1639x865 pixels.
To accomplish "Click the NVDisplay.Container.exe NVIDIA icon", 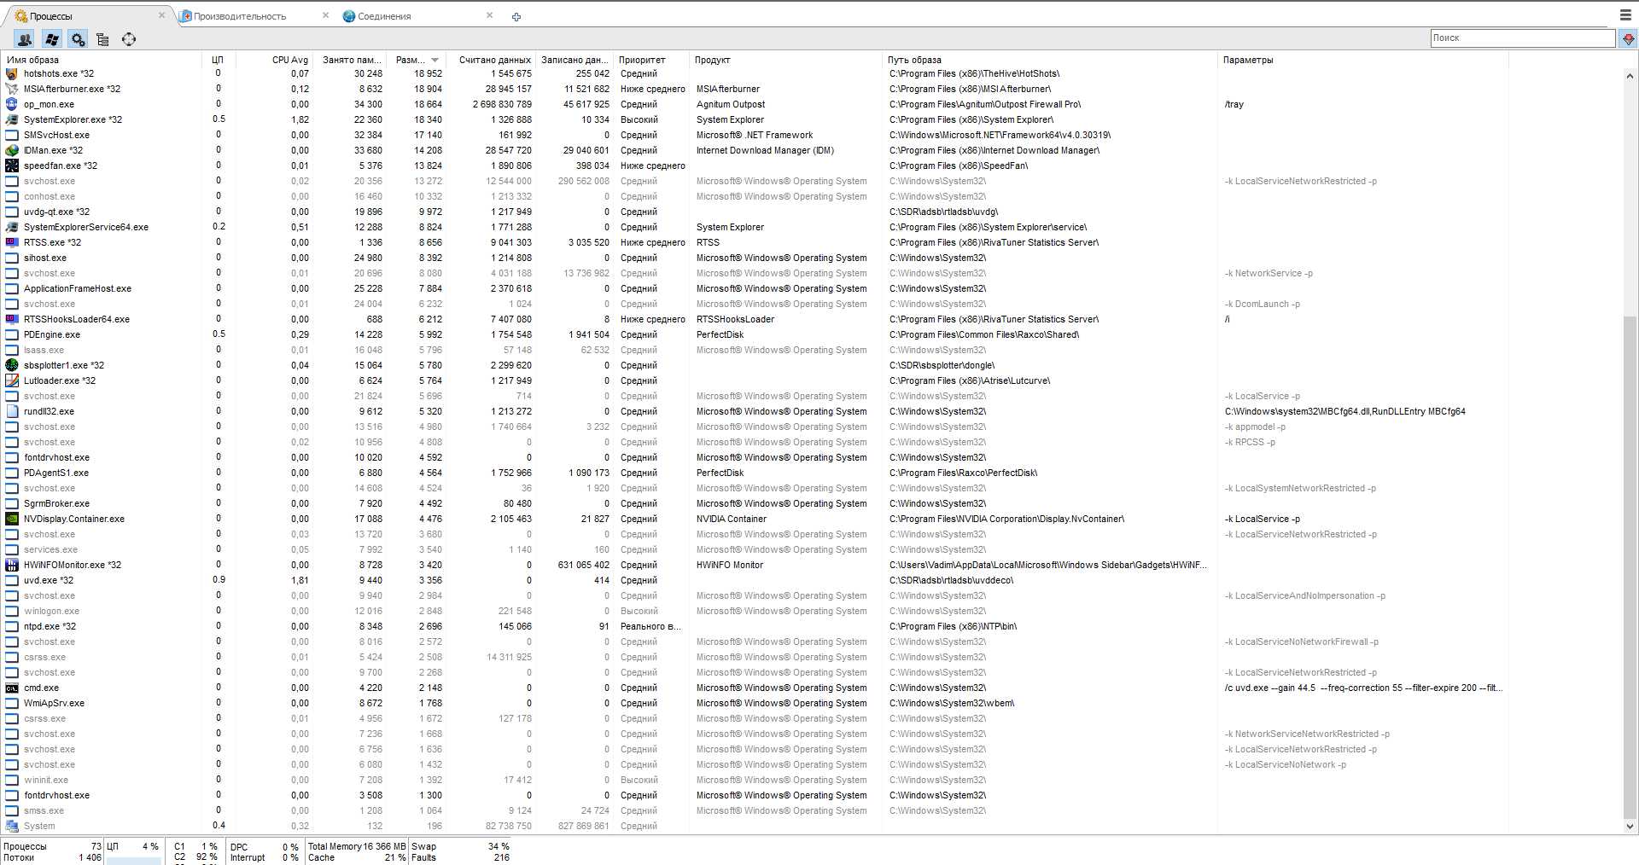I will 12,519.
